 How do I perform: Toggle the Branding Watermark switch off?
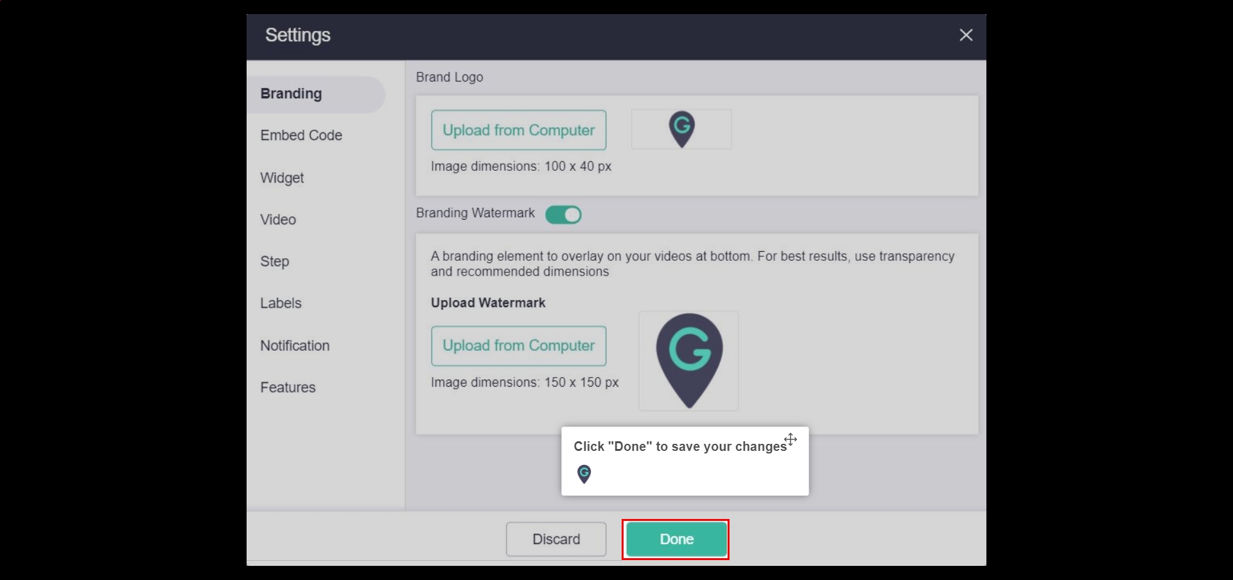pos(563,215)
